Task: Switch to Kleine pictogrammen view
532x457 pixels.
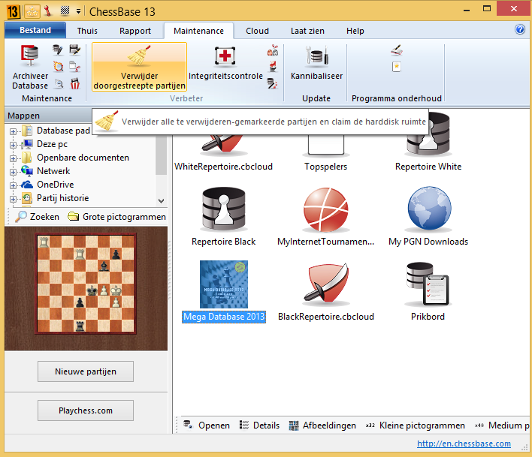Action: click(x=416, y=425)
